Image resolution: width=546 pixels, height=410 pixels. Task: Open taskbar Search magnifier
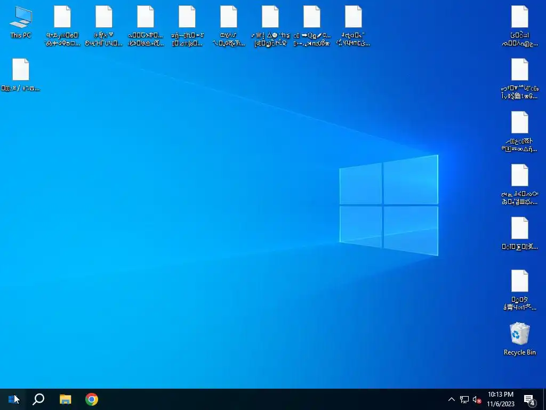pyautogui.click(x=38, y=399)
